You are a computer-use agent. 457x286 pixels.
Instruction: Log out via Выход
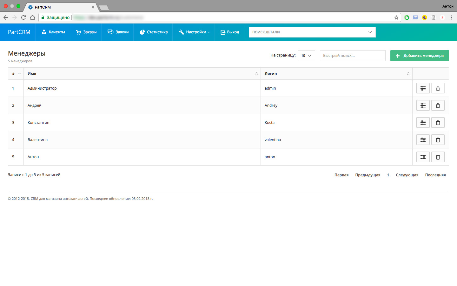coord(229,32)
